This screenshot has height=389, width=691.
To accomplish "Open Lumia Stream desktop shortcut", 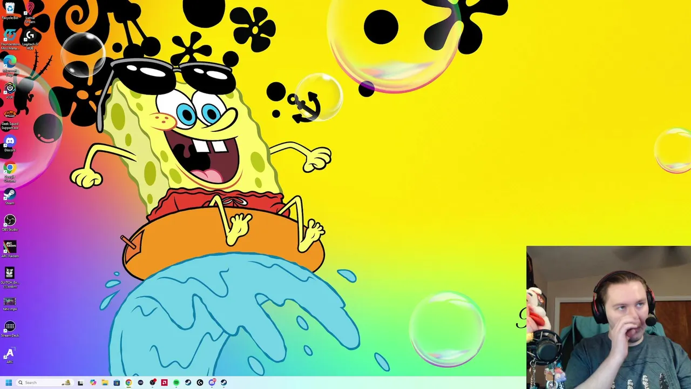I will tap(30, 12).
